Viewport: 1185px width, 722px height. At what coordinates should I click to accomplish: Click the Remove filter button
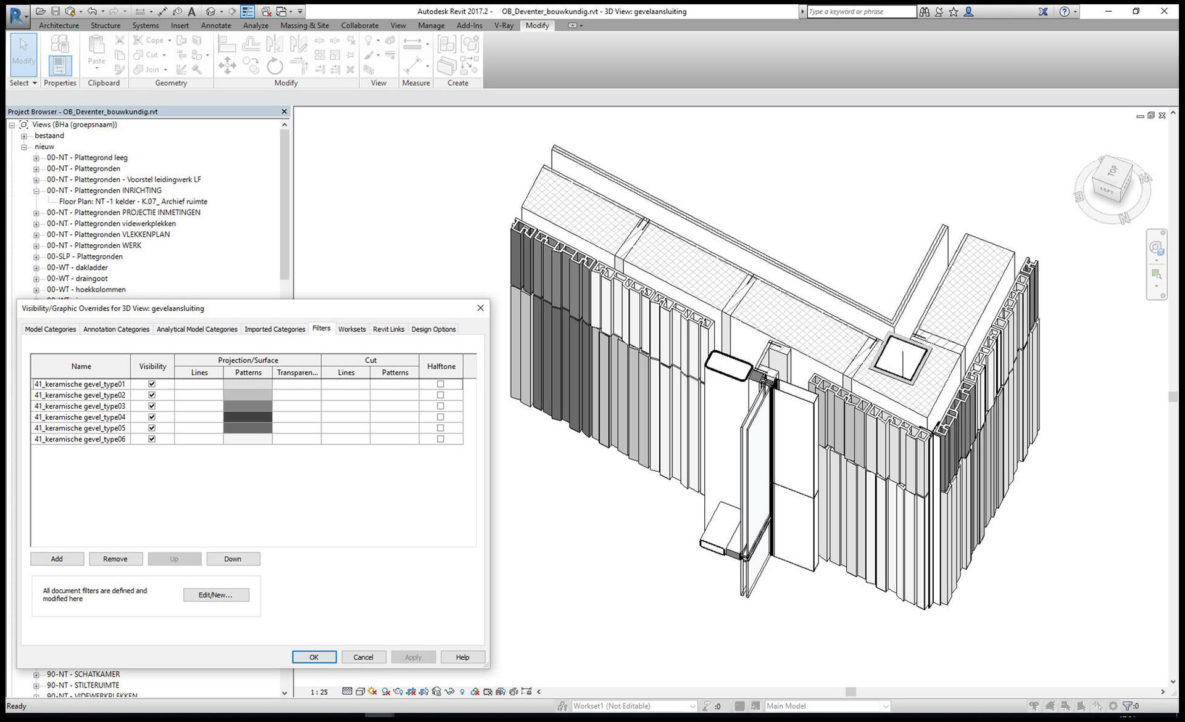click(115, 559)
